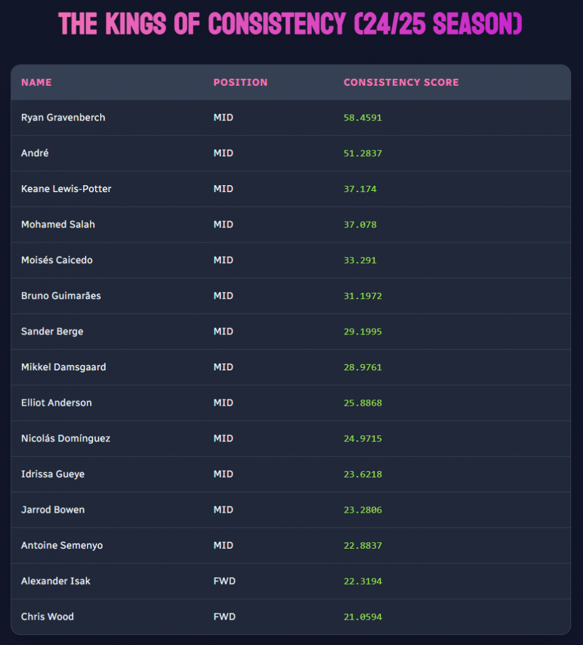This screenshot has height=645, width=583.
Task: Click Ryan Gravenberch's top score 58.4591
Action: click(363, 118)
